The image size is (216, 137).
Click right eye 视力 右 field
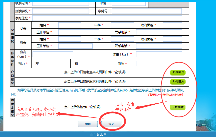[95, 63]
